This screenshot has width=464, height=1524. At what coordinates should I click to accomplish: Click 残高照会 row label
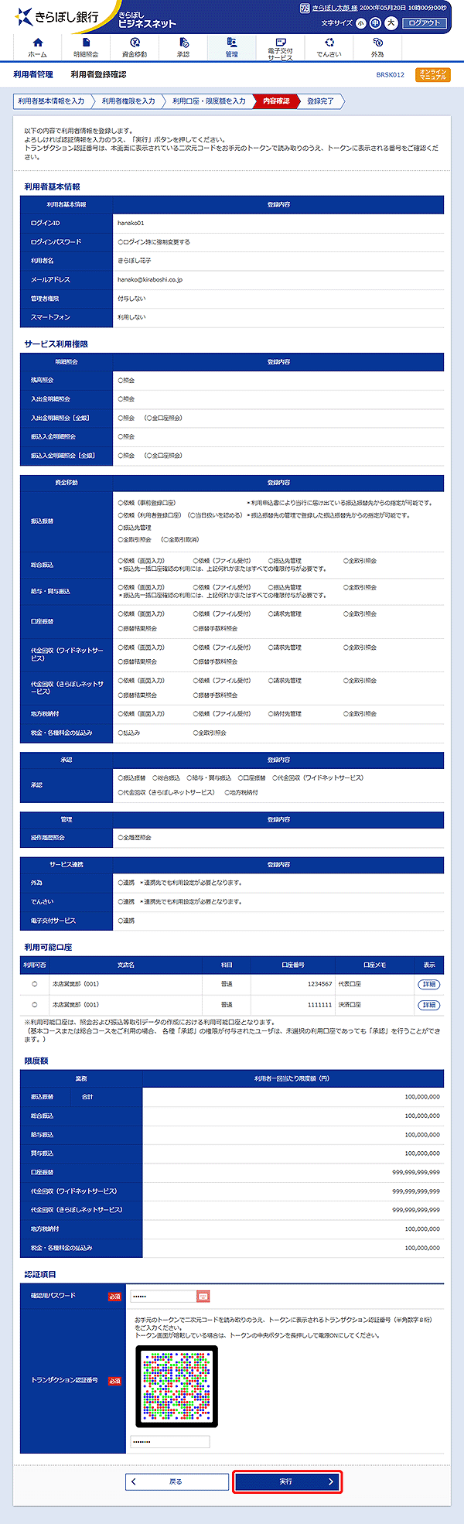pyautogui.click(x=42, y=380)
